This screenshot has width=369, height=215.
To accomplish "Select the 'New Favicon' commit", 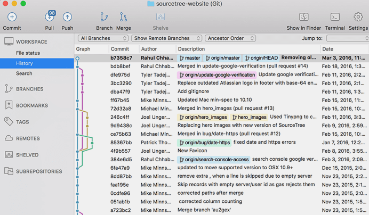I will 222,151.
